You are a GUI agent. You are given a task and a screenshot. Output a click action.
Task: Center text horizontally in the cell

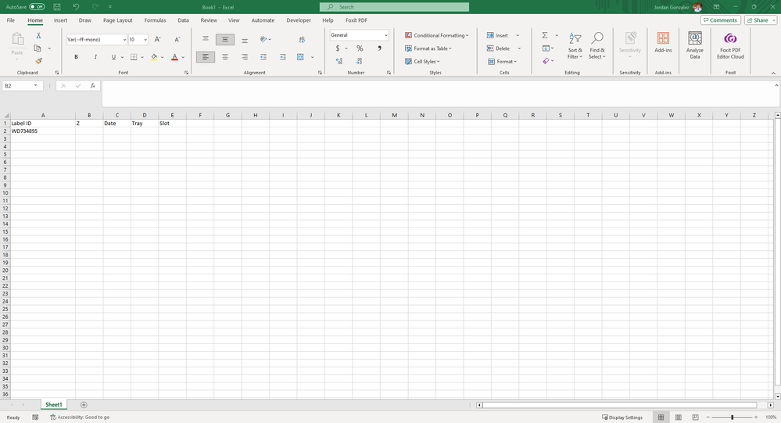[225, 57]
